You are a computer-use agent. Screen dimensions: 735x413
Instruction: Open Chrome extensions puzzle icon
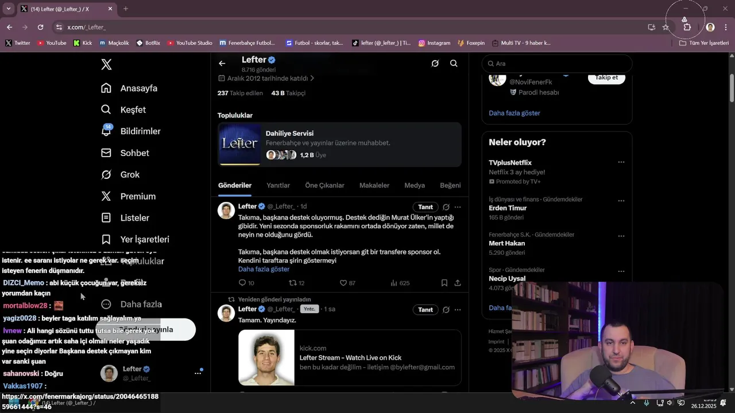(687, 27)
